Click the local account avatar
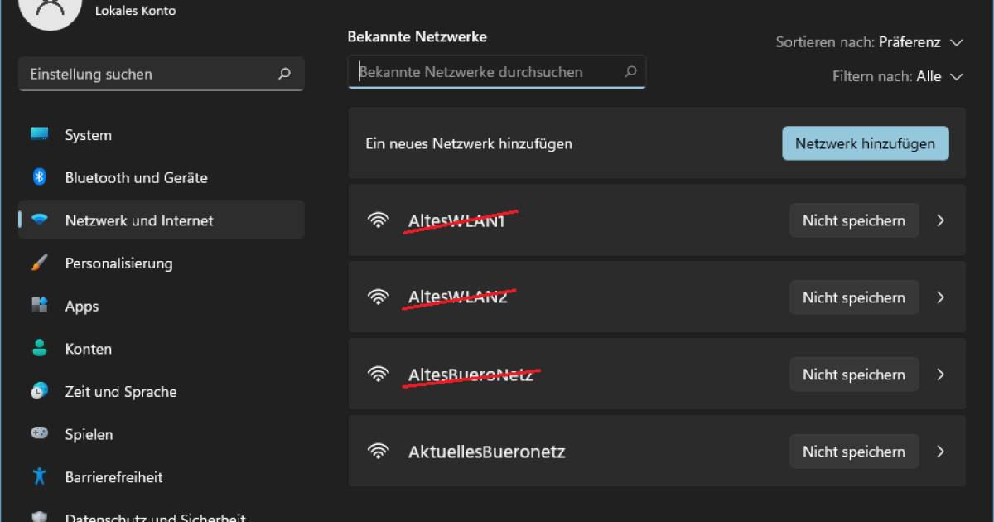 click(x=50, y=12)
